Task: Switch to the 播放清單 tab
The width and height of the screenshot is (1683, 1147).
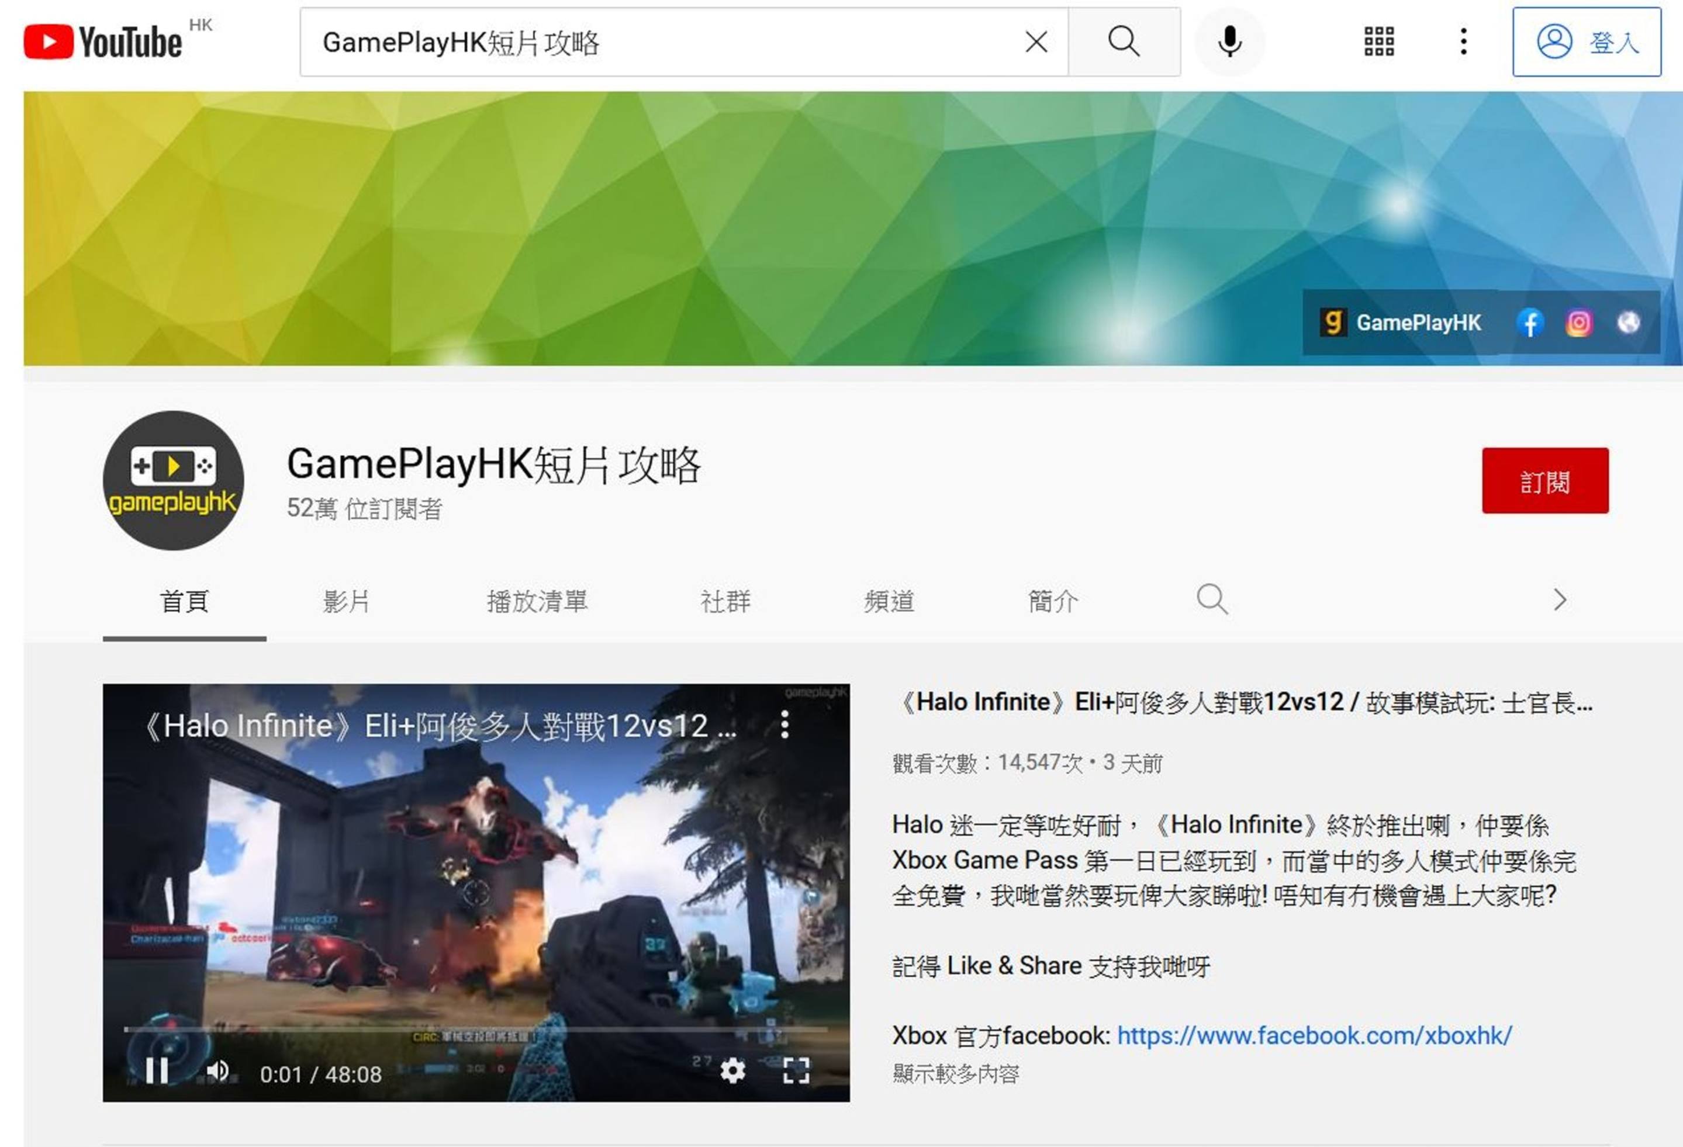Action: point(537,601)
